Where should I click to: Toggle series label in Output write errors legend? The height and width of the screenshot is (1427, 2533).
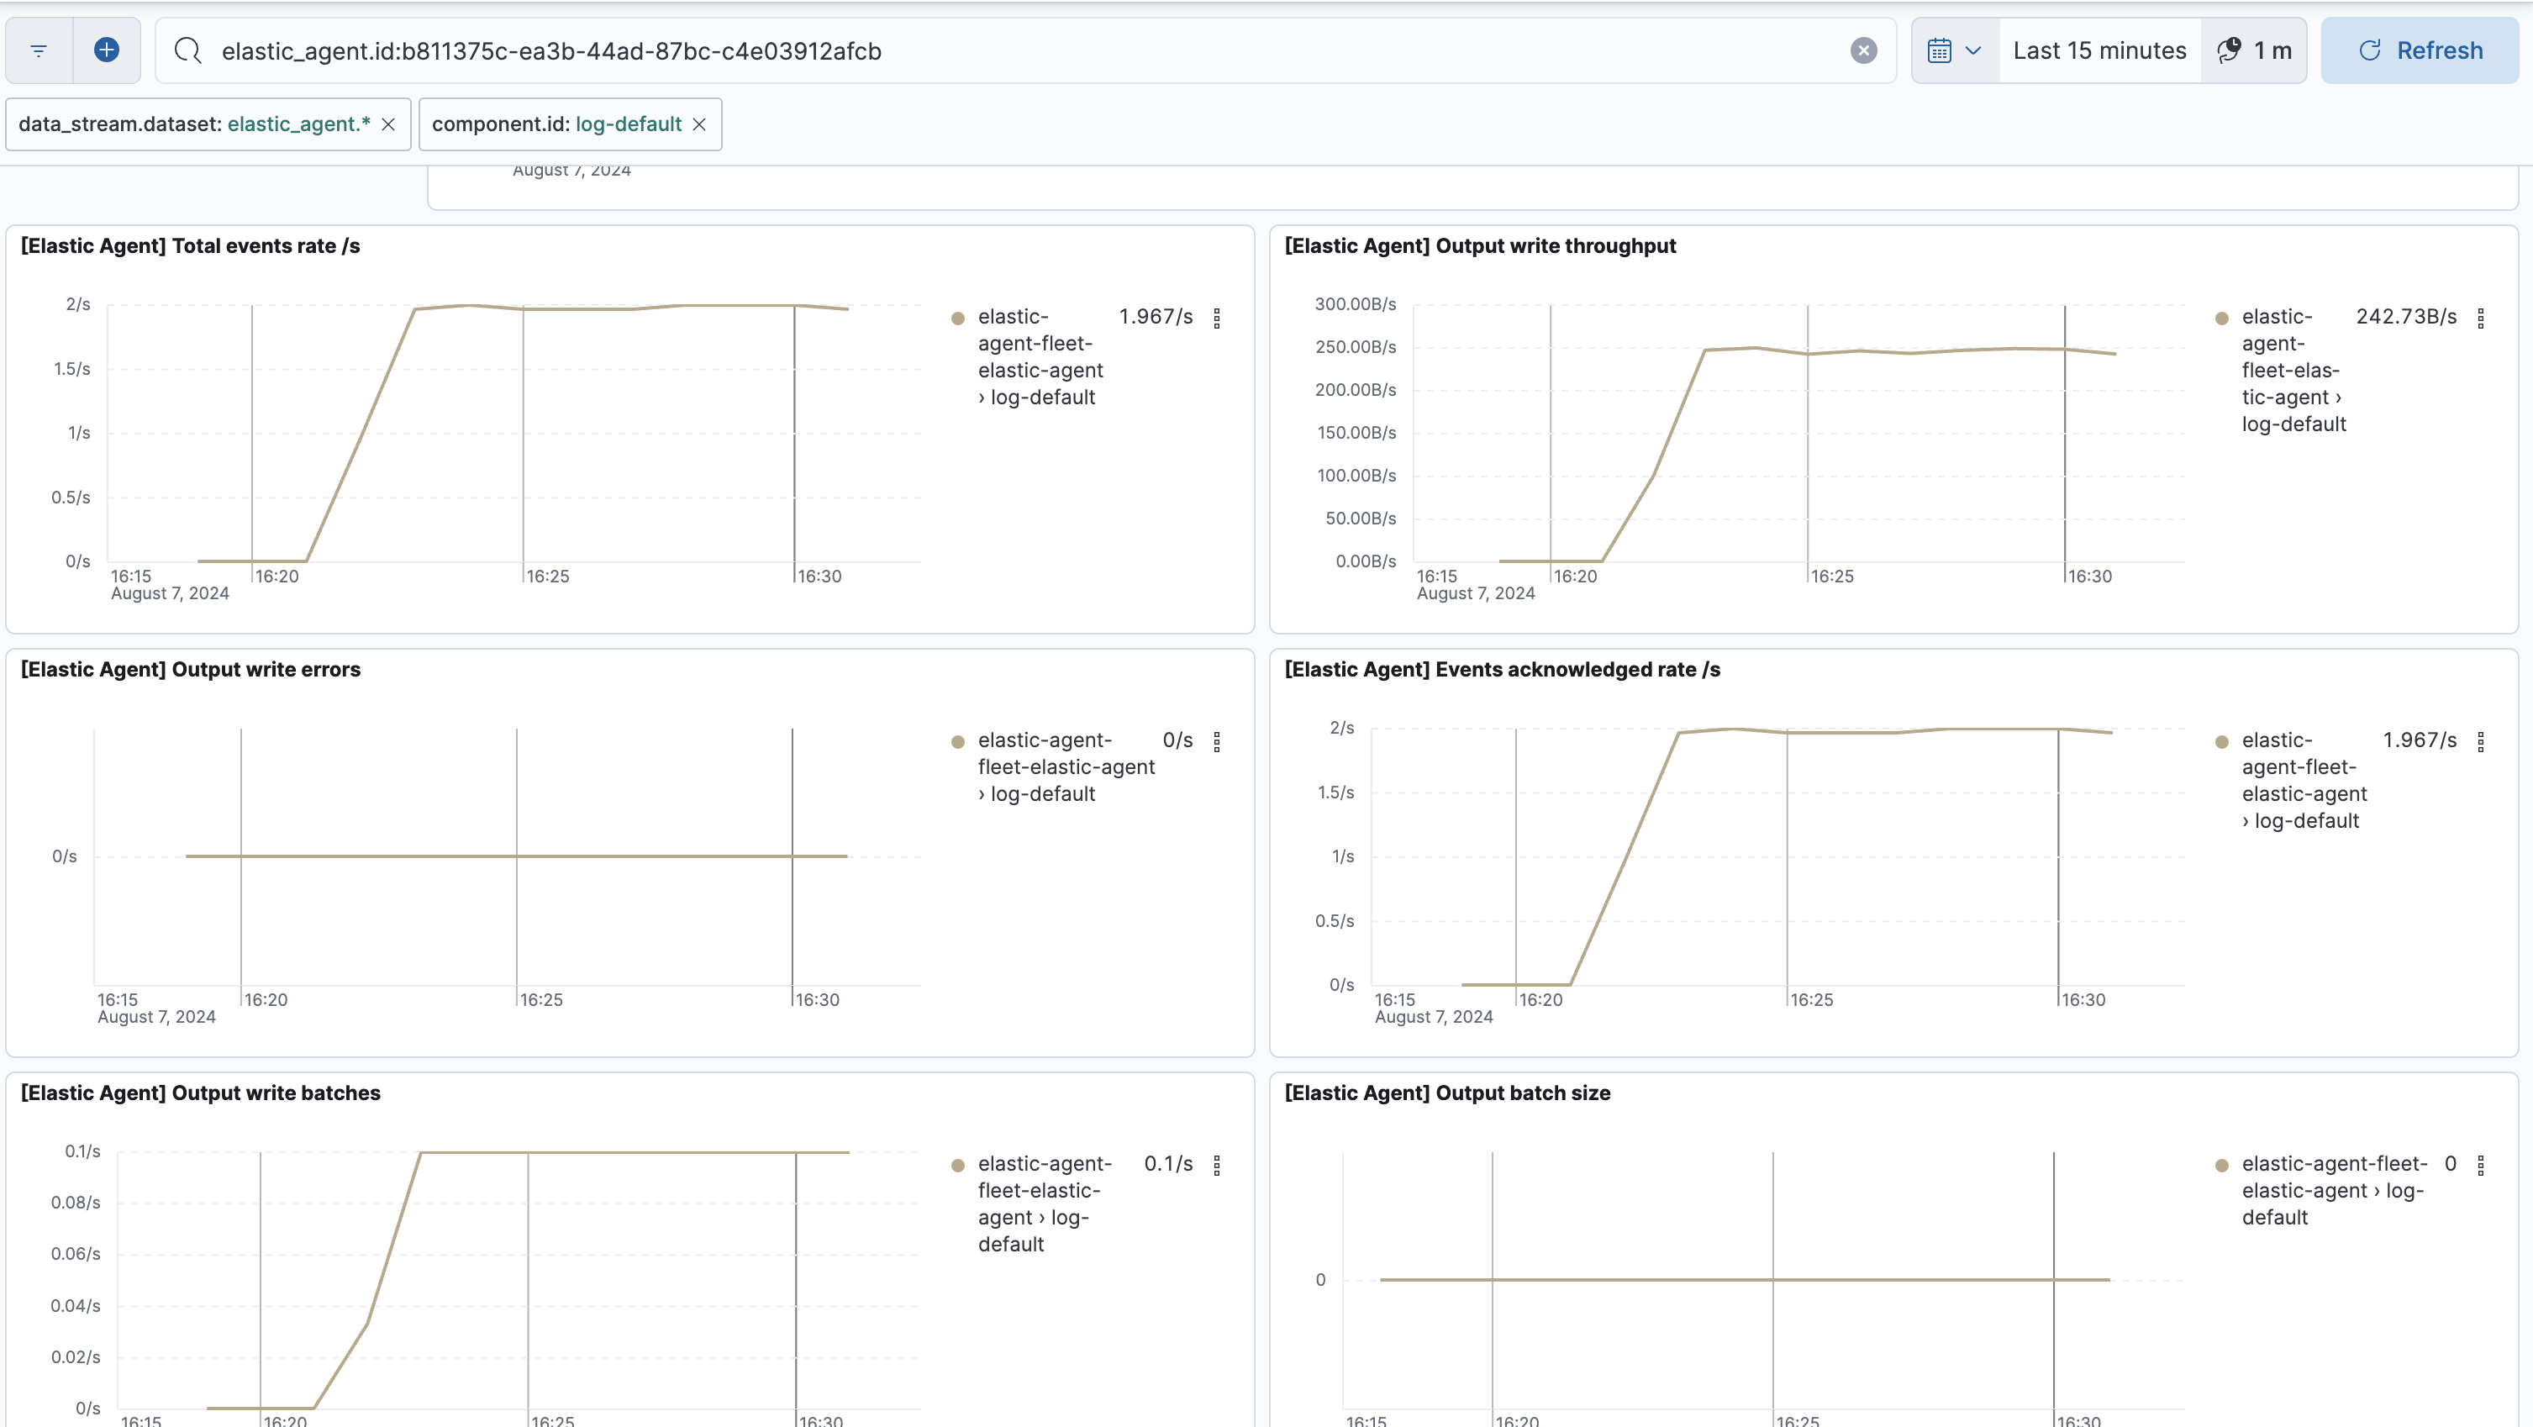1065,766
